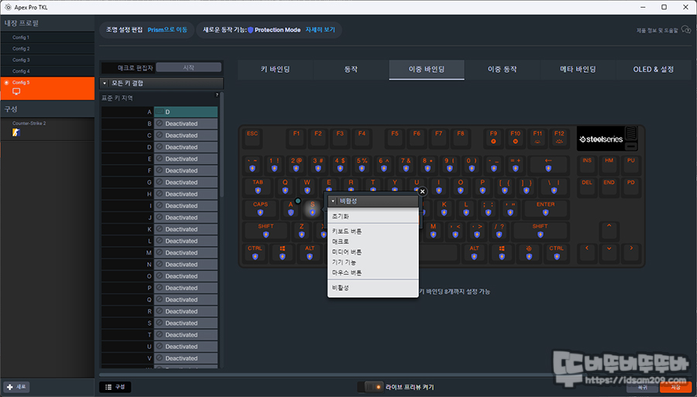Click the ESC key on the keyboard

point(252,138)
